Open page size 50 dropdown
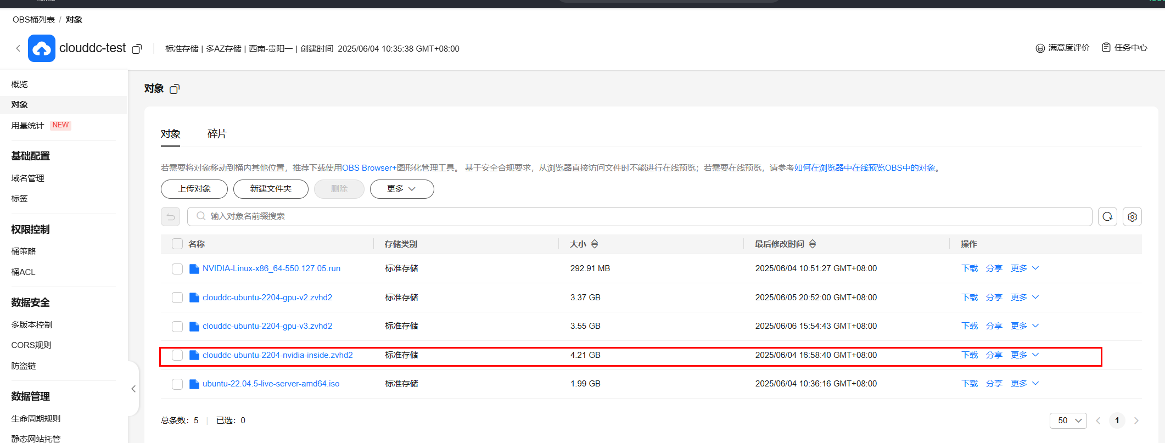 tap(1068, 420)
